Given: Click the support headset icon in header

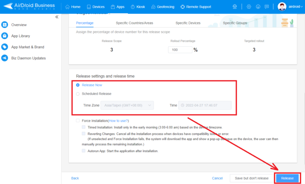Looking at the screenshot, I should click(235, 7).
